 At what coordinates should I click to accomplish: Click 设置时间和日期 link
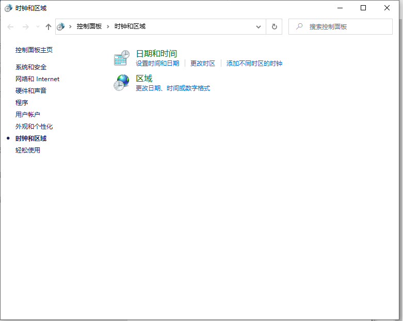(x=157, y=64)
